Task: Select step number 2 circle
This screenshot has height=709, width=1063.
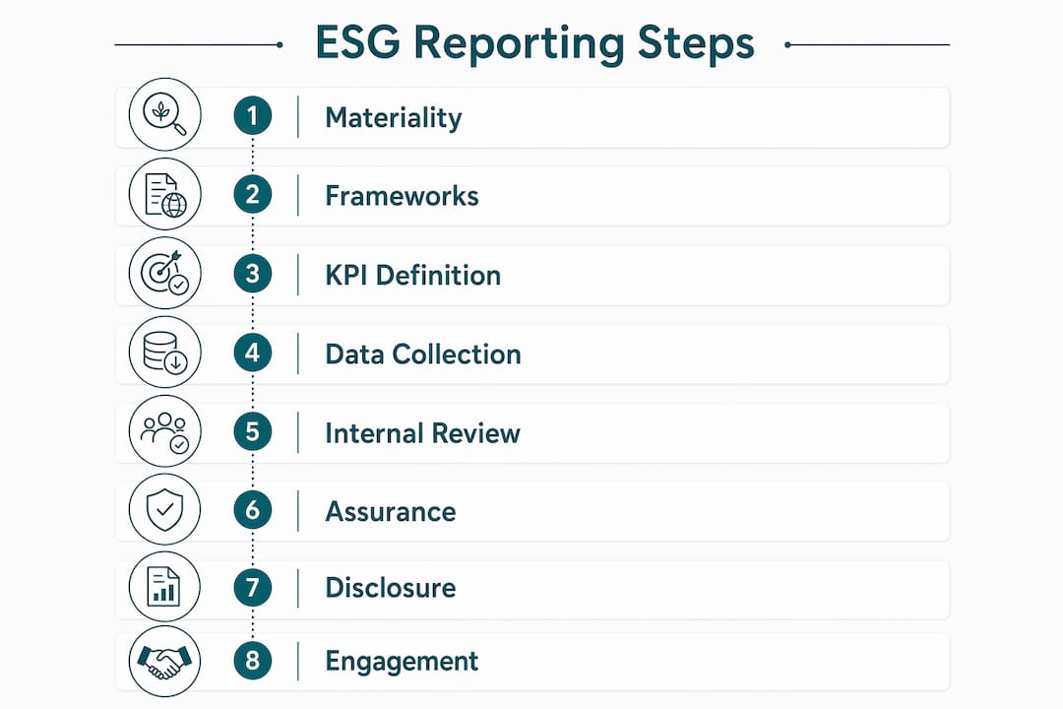Action: click(253, 195)
